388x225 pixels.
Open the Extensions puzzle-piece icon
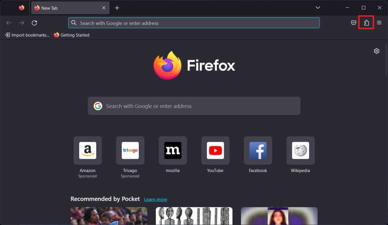tap(366, 23)
